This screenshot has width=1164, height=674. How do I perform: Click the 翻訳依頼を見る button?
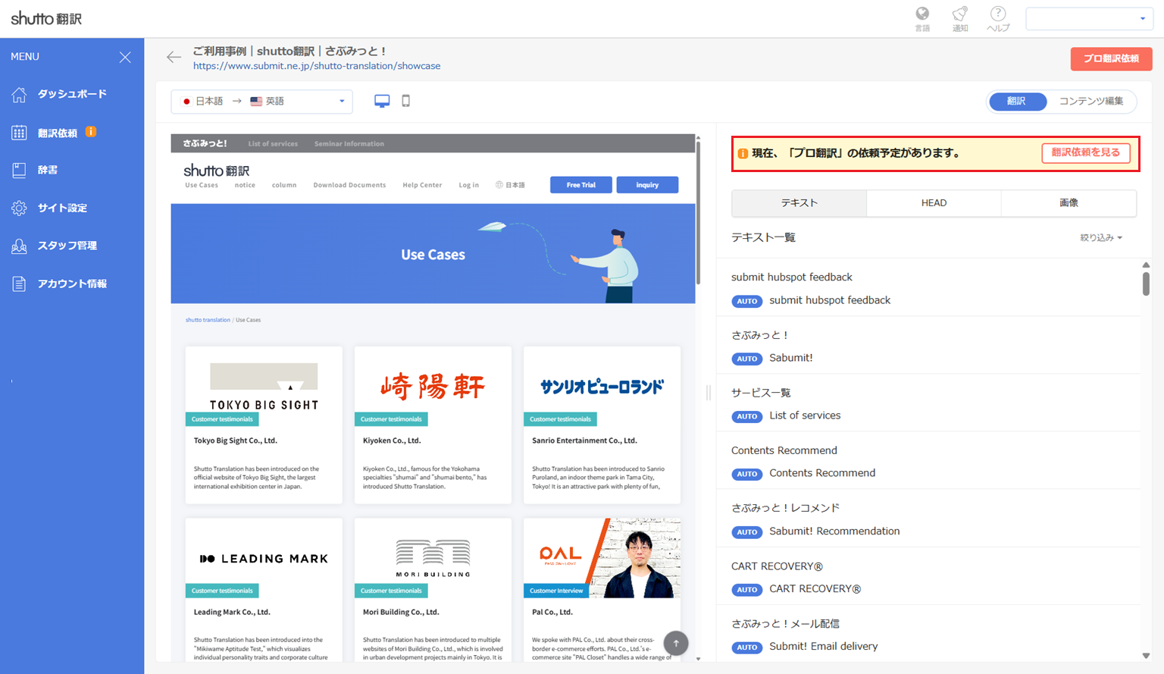coord(1085,153)
